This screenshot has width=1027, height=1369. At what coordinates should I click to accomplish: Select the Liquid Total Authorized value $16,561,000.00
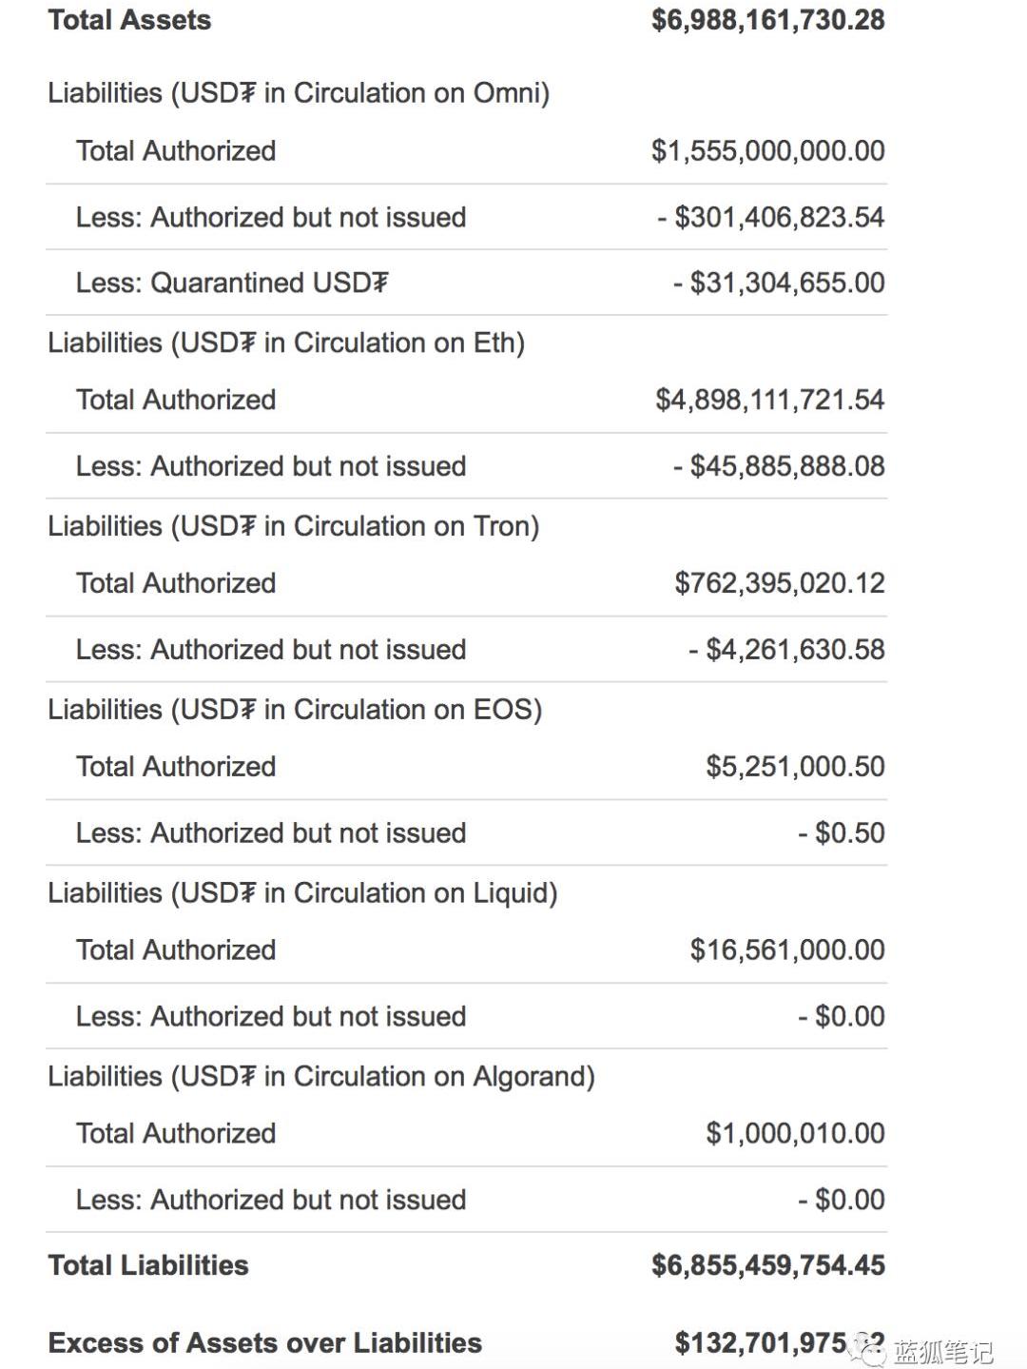click(x=787, y=950)
